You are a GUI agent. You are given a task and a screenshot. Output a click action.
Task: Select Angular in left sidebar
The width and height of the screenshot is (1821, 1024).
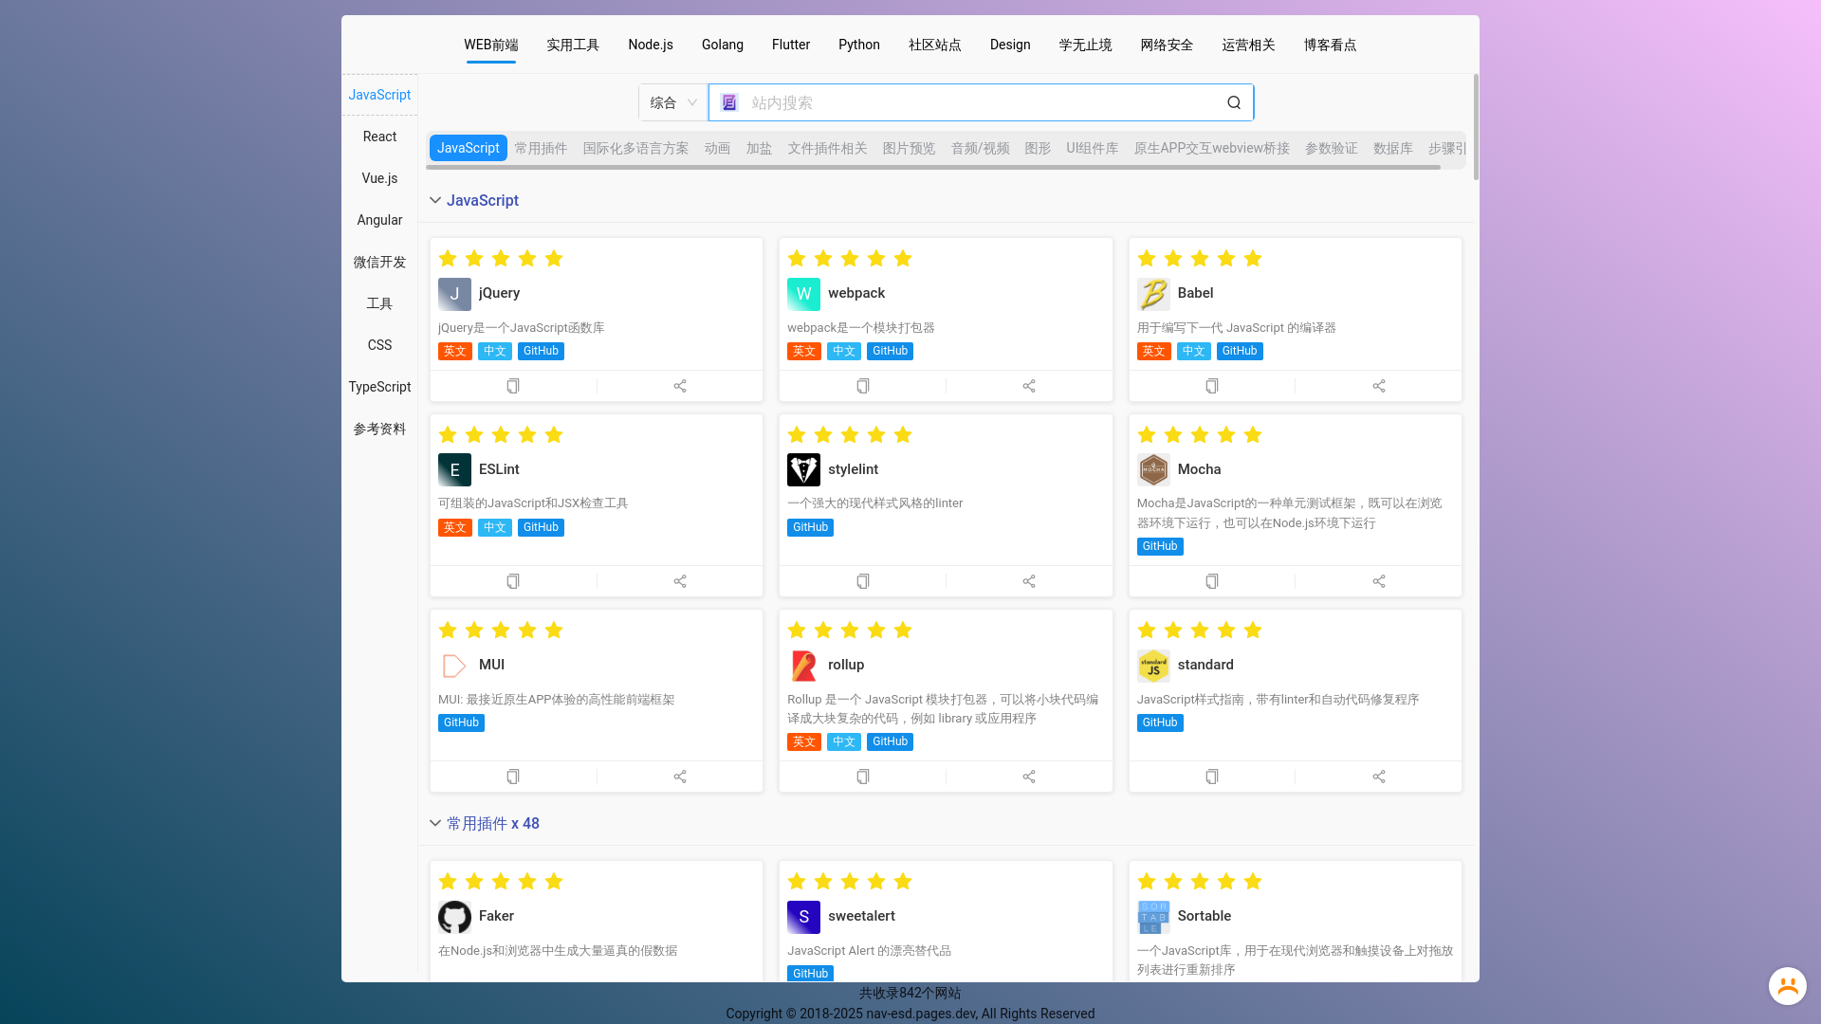tap(379, 220)
